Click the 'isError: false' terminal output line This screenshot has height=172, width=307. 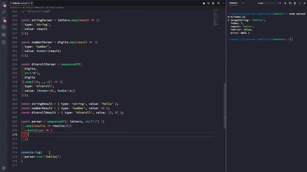(x=241, y=30)
